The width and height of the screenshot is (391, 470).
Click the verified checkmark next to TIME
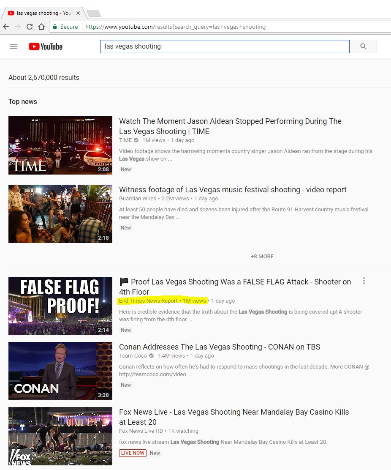point(136,140)
